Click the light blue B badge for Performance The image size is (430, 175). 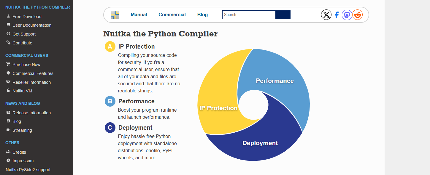pyautogui.click(x=110, y=101)
